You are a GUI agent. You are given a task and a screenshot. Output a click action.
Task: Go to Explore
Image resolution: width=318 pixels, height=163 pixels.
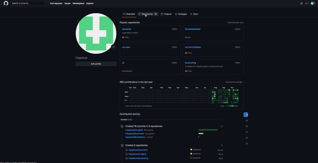[x=90, y=3]
